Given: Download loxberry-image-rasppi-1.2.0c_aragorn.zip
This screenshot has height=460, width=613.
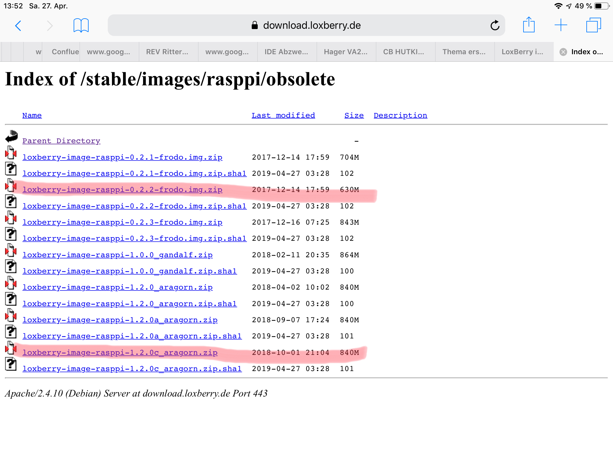Looking at the screenshot, I should [x=120, y=352].
